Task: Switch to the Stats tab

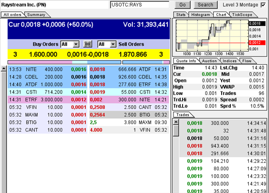Action: [x=181, y=15]
